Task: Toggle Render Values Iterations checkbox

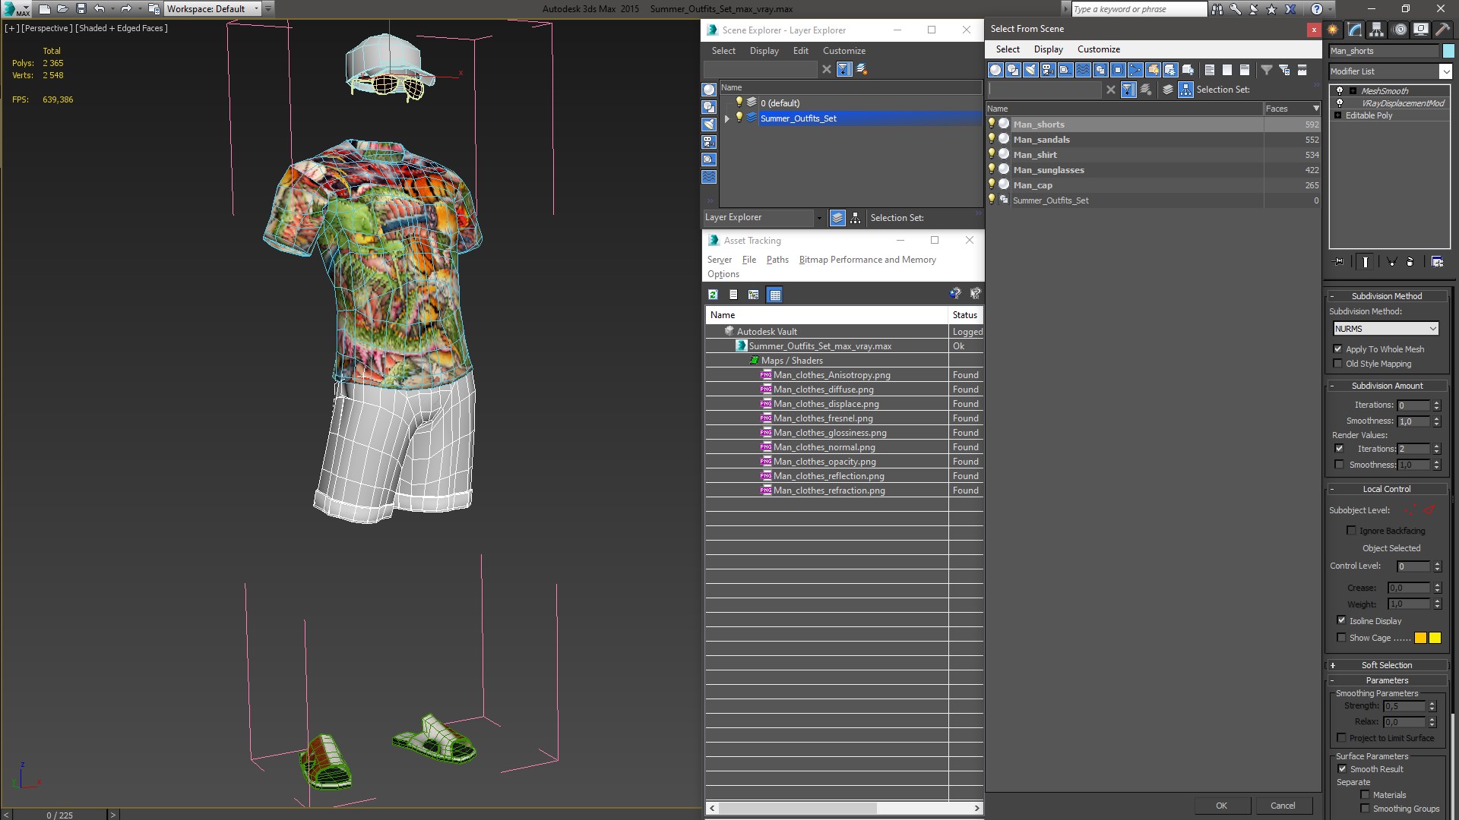Action: [x=1339, y=449]
